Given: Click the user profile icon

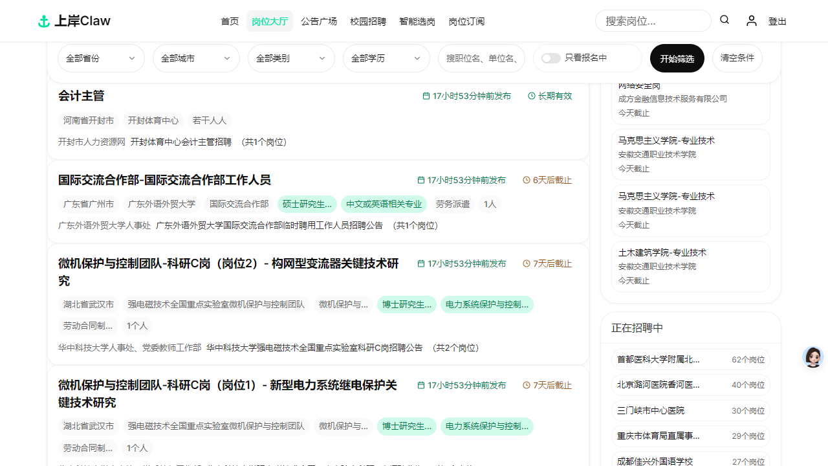Looking at the screenshot, I should (x=751, y=21).
